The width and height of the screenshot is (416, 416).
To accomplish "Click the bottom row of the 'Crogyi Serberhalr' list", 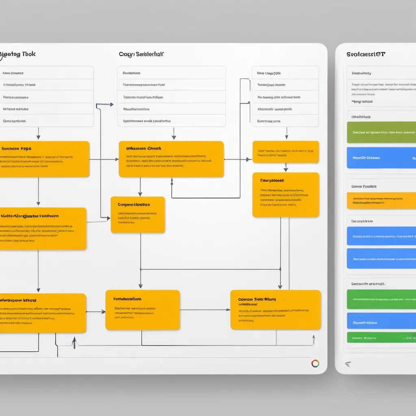I will [171, 121].
